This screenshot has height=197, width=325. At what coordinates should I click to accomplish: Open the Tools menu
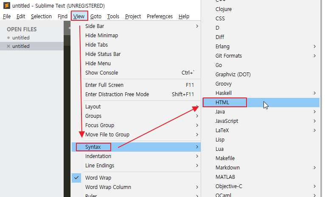click(x=113, y=17)
